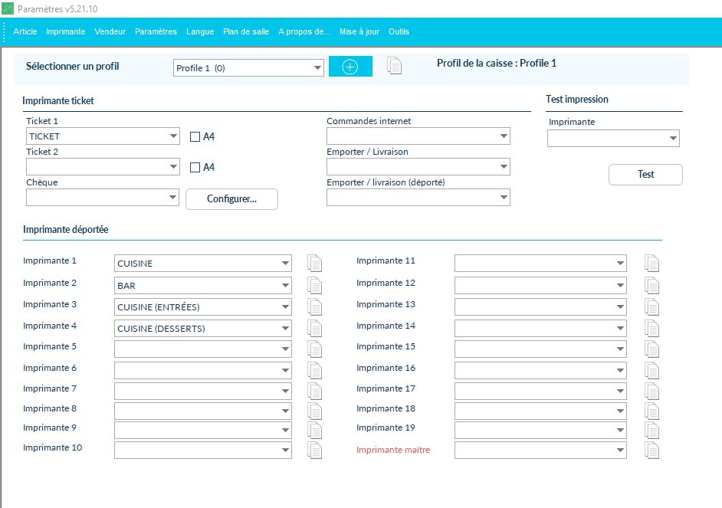
Task: Click the document icon next to Imprimante 2
Action: (x=314, y=286)
